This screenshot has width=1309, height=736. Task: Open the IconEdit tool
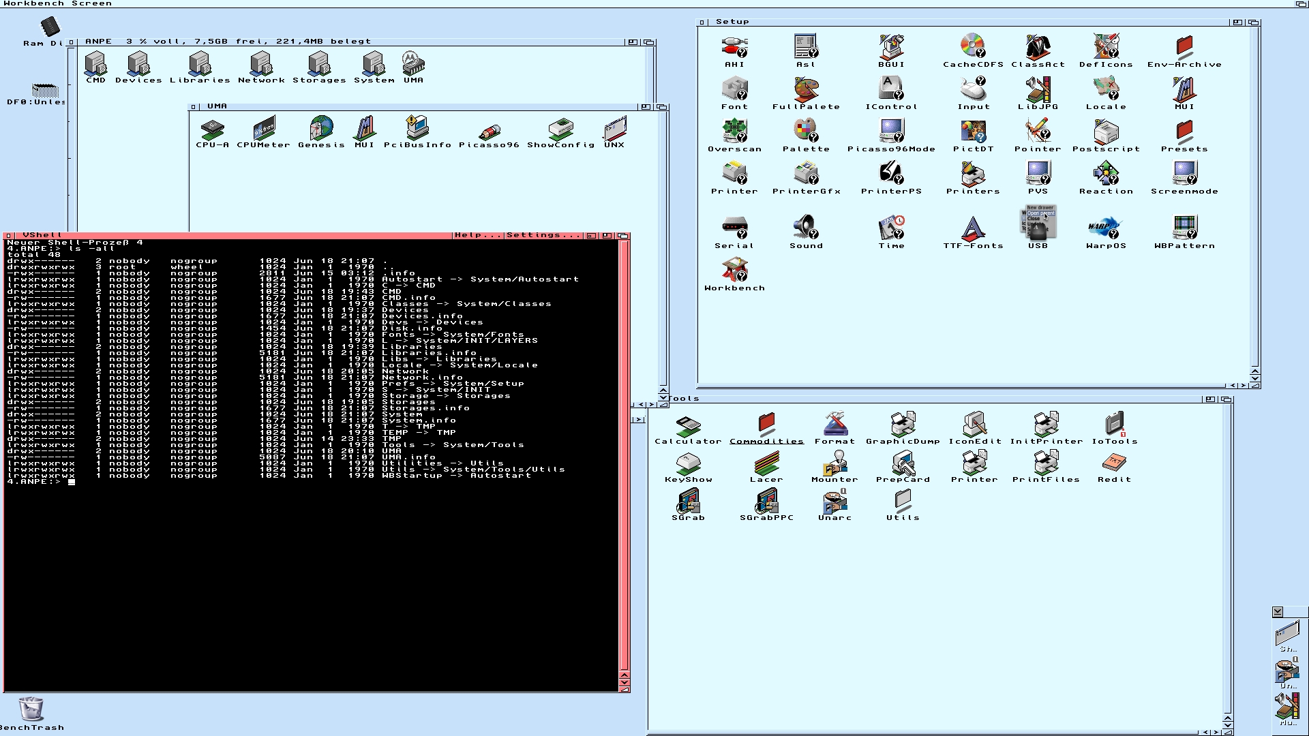[x=975, y=425]
